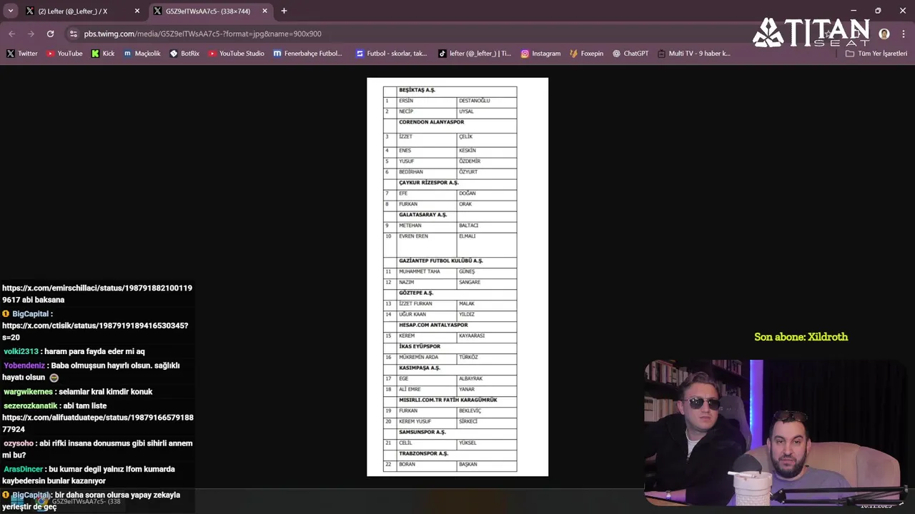Click the GALATASARAY A.Ş. heading
This screenshot has width=915, height=514.
click(423, 215)
